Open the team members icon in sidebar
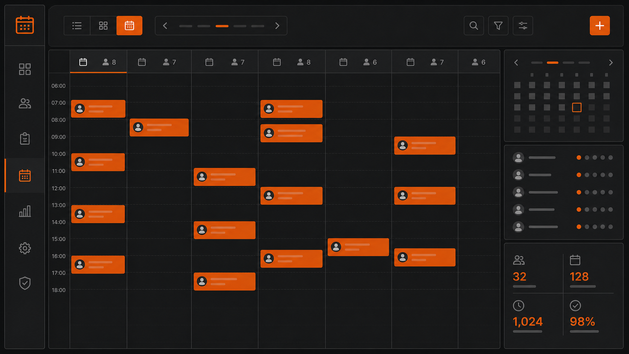This screenshot has width=629, height=354. pyautogui.click(x=25, y=103)
